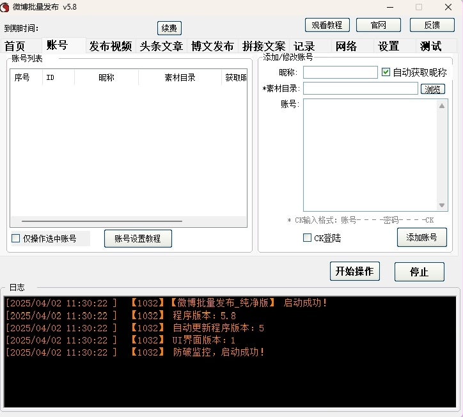Screen dimensions: 463x417
Task: Select the 账号 tab
Action: tap(64, 45)
